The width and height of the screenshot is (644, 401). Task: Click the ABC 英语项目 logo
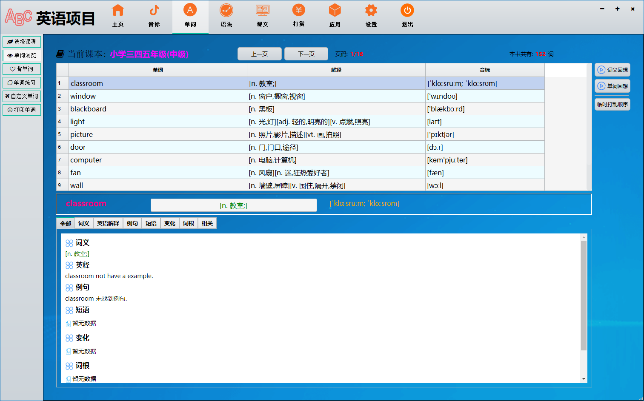(50, 18)
